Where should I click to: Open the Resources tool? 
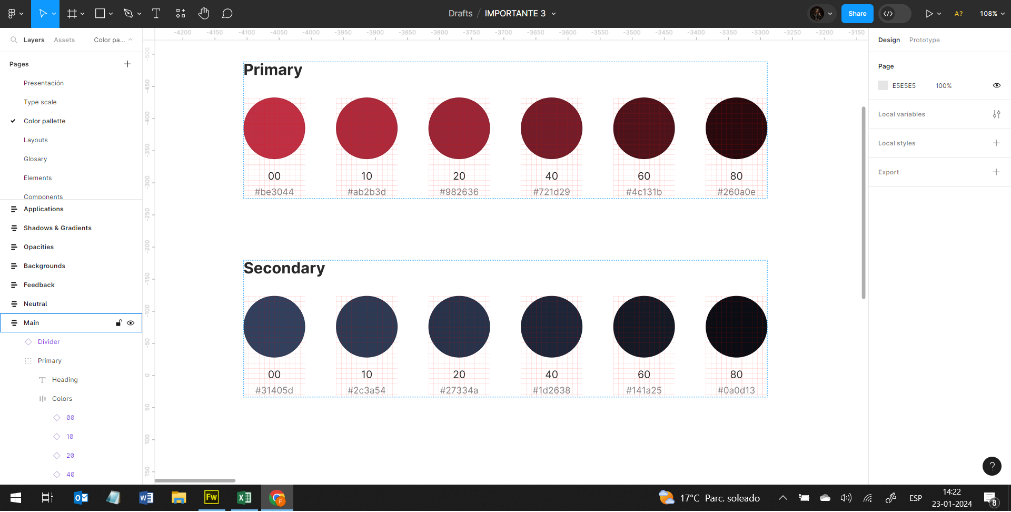181,14
